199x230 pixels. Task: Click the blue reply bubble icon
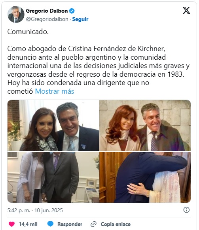[x=50, y=224]
